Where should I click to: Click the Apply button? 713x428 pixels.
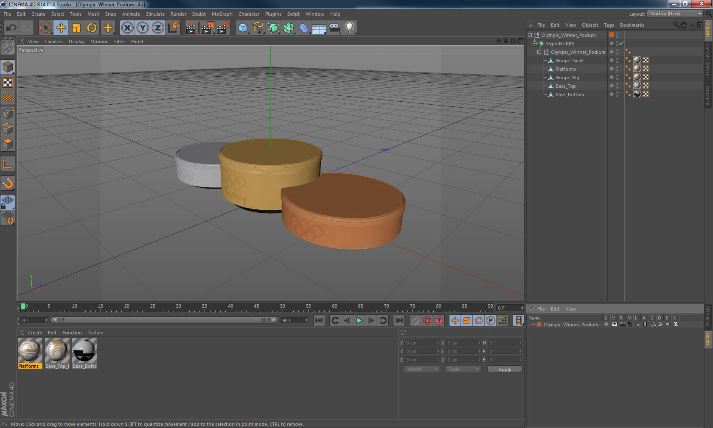tap(505, 370)
